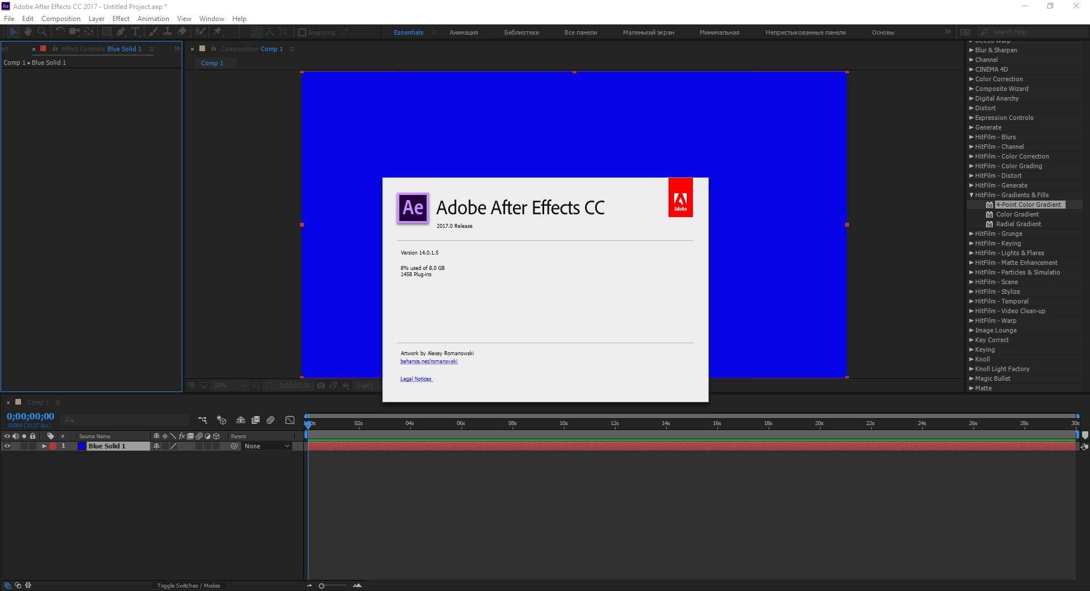This screenshot has width=1090, height=591.
Task: Click Toggle Switches / Modes button
Action: click(x=189, y=585)
